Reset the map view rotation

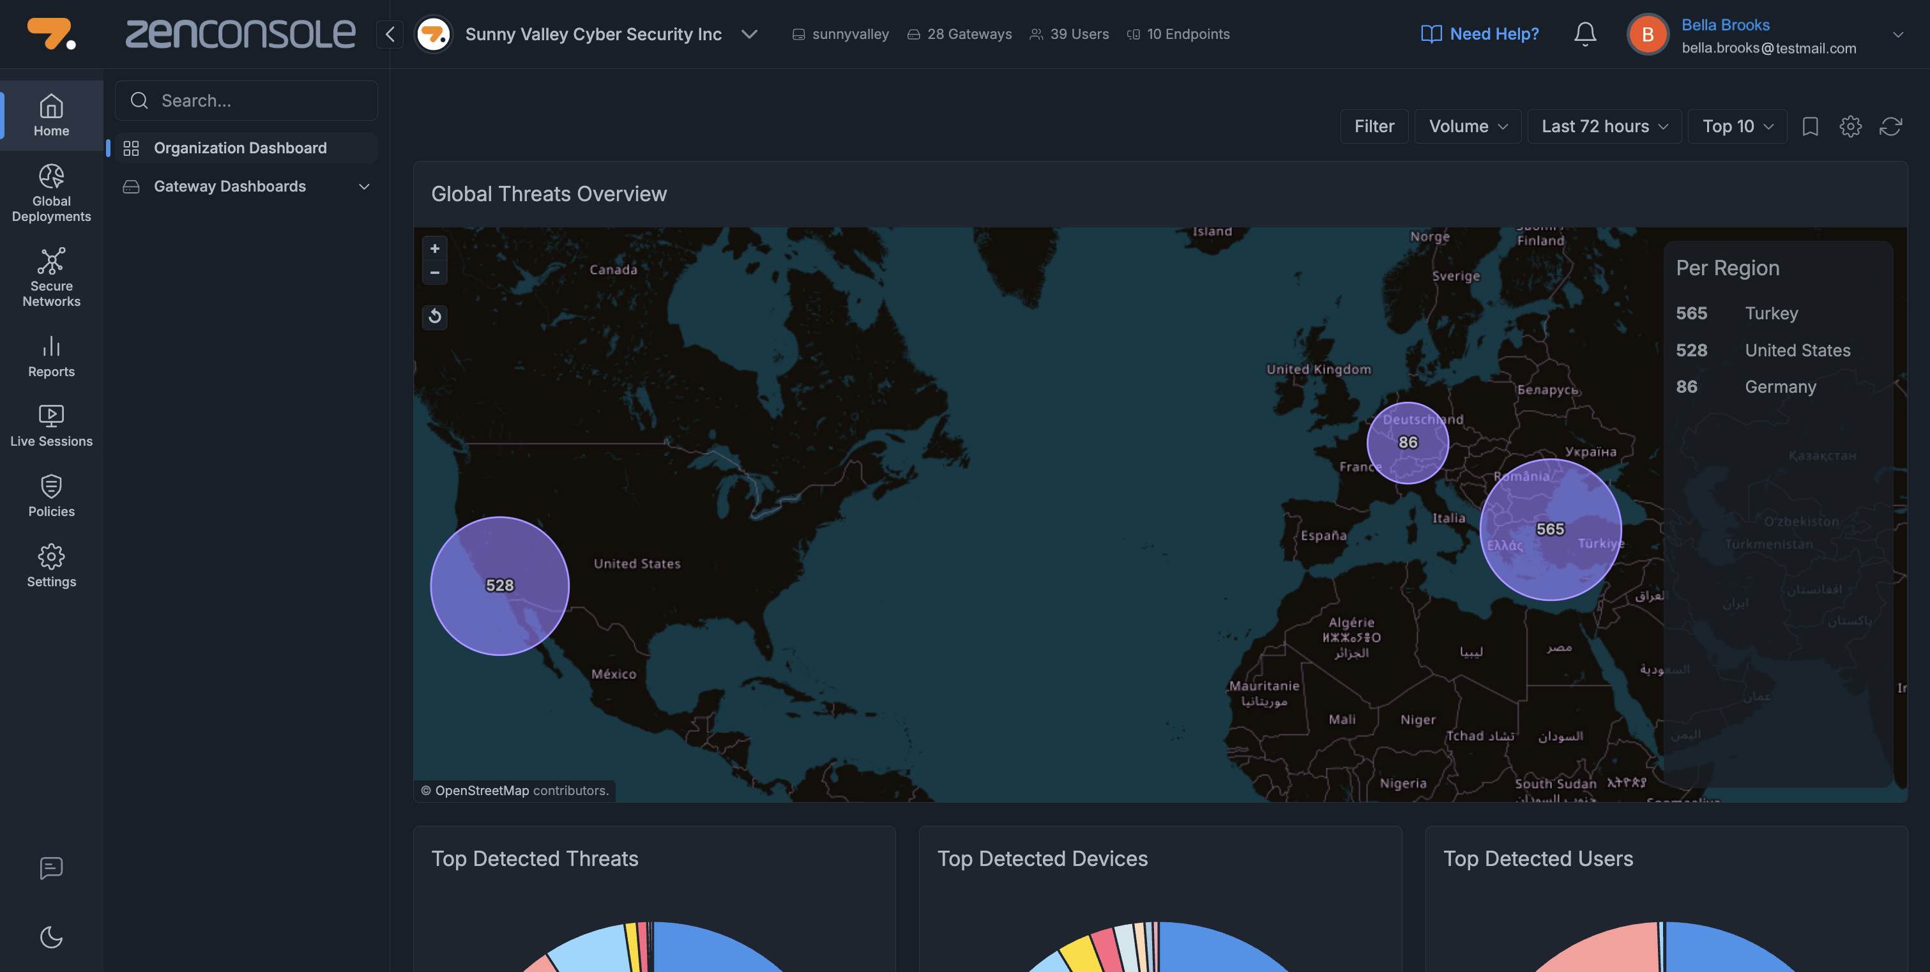coord(434,316)
